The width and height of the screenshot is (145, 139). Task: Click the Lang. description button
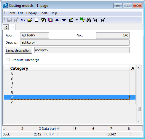[18, 50]
